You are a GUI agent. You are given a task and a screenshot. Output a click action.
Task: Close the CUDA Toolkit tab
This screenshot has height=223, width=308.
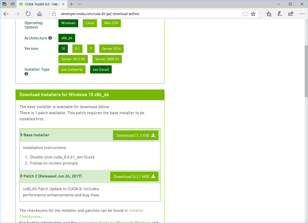point(63,4)
